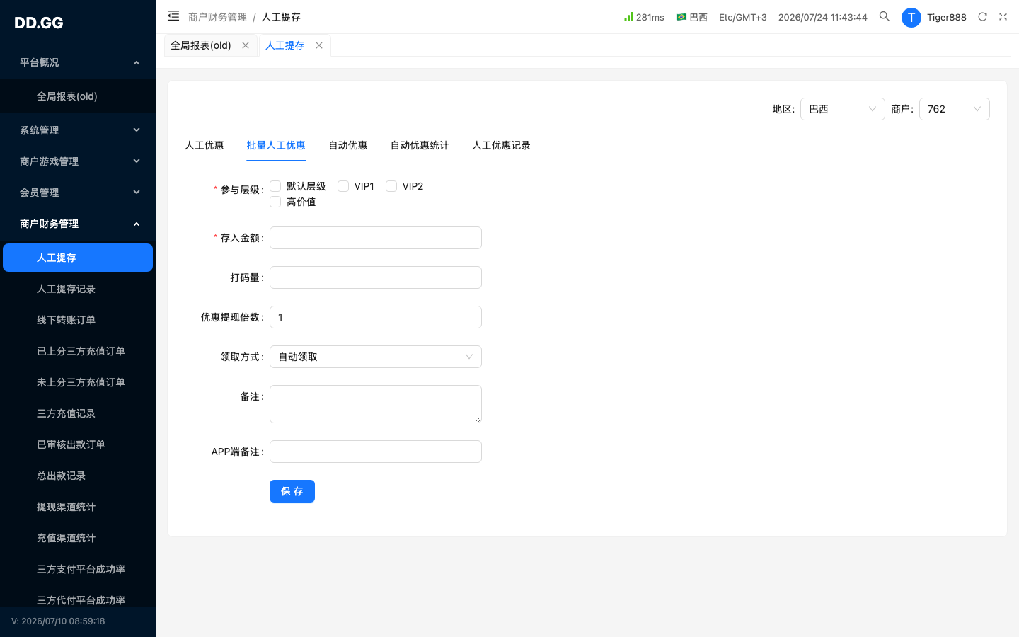Viewport: 1019px width, 637px height.
Task: Close the 人工提存 page tab
Action: click(x=319, y=45)
